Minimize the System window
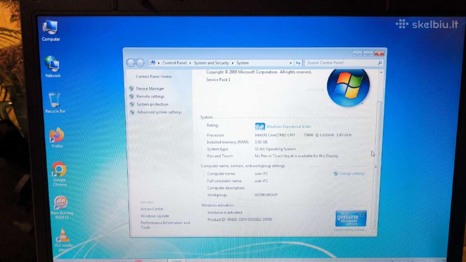The width and height of the screenshot is (466, 262). (x=357, y=54)
